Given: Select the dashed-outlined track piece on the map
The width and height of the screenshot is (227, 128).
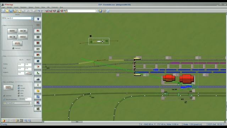Looking at the screenshot, I should (x=99, y=41).
